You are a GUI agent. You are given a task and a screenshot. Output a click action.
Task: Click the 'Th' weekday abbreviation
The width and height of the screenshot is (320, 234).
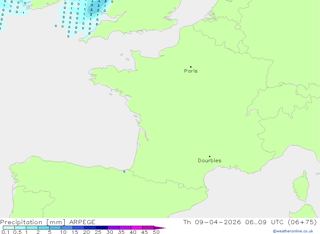coord(187,222)
